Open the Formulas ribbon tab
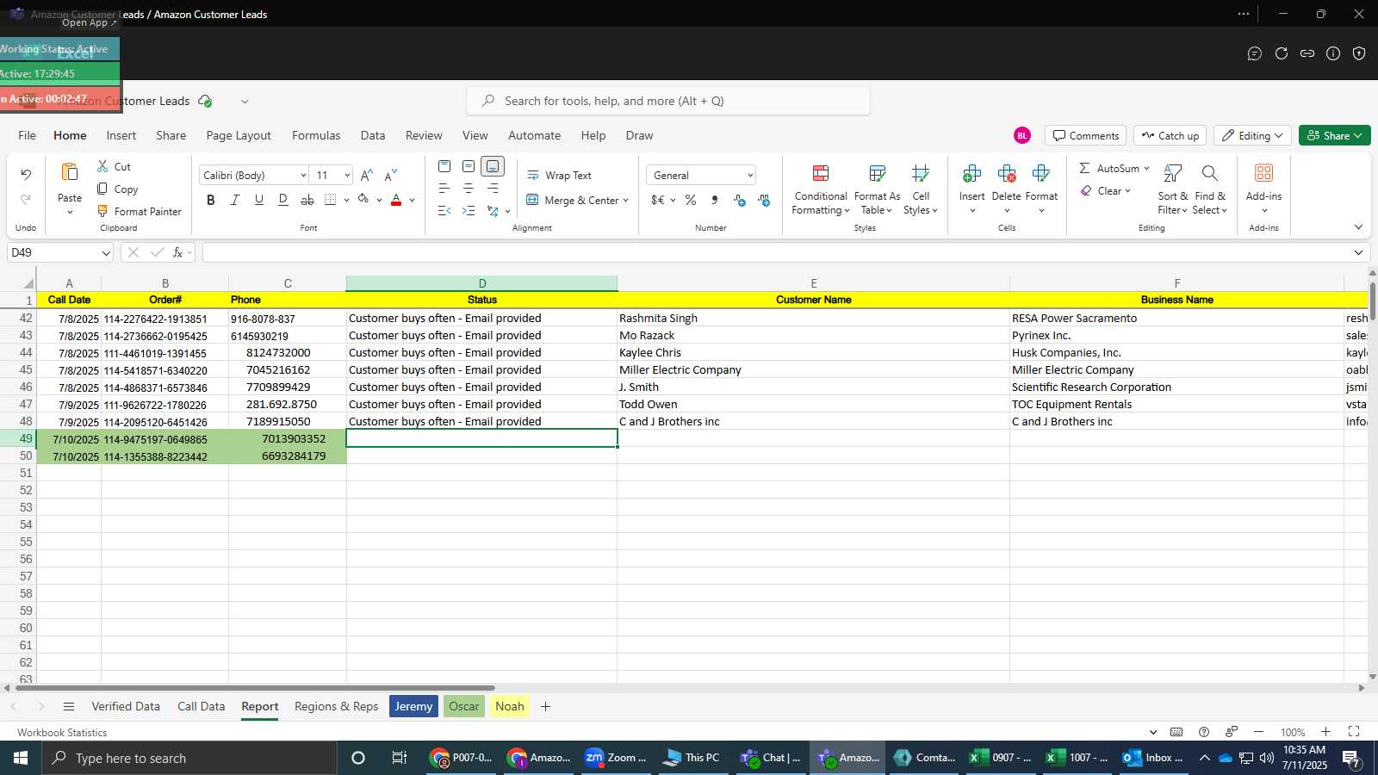This screenshot has width=1378, height=775. pos(316,135)
